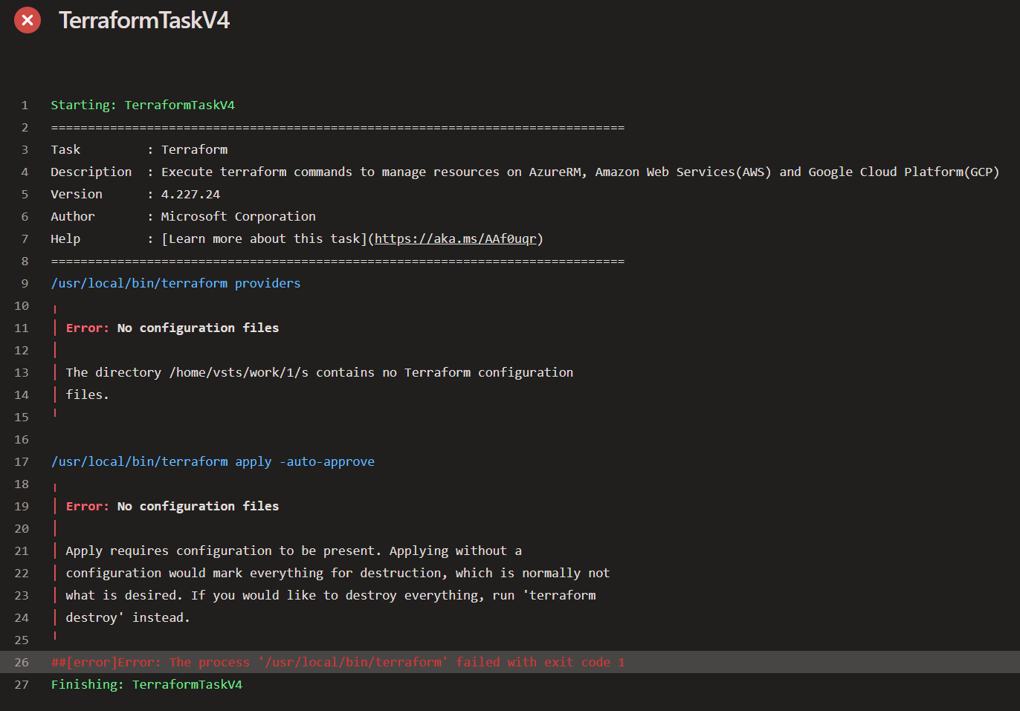Select the 'Starting: TerraformTaskV4' log line
This screenshot has width=1020, height=711.
[143, 105]
